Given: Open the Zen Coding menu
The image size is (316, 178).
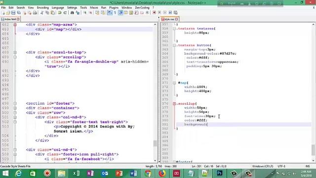Looking at the screenshot, I should coord(142,8).
